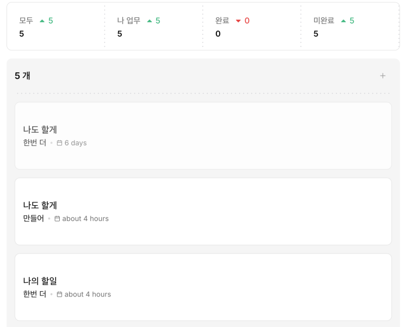Click the 한번 더 subtitle under 나의 할일

[x=35, y=294]
